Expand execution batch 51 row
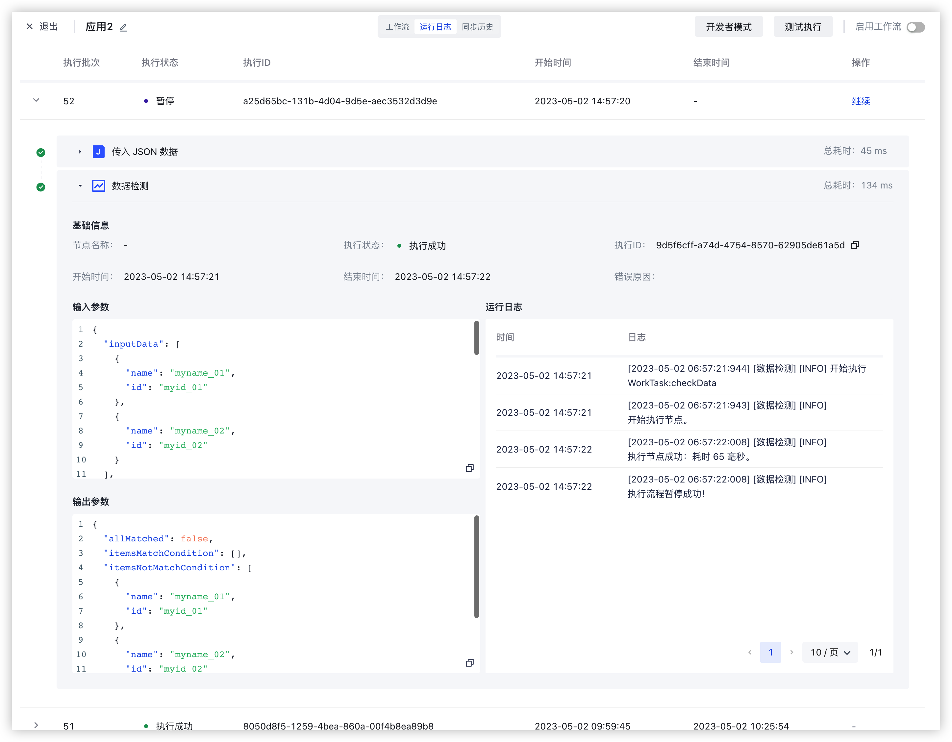Screen dimensions: 952x742 pyautogui.click(x=36, y=725)
